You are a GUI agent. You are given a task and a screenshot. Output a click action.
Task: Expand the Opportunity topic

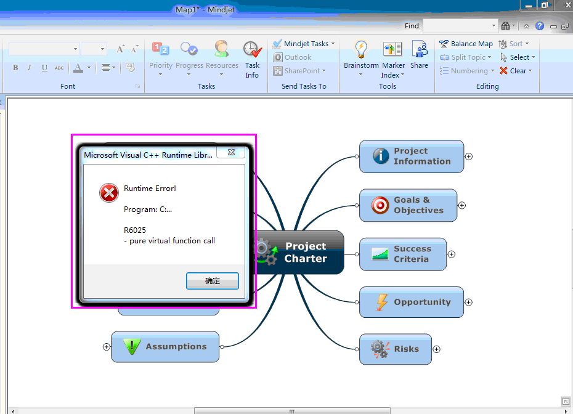click(x=468, y=302)
